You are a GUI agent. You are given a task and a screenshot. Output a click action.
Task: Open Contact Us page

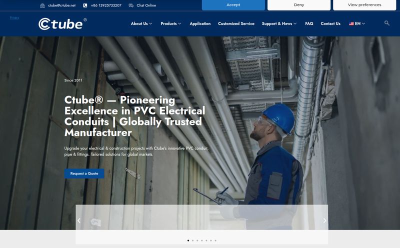(x=330, y=23)
